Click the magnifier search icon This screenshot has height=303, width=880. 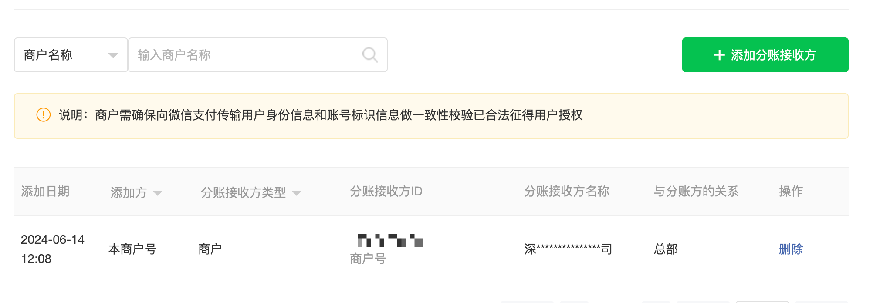370,55
